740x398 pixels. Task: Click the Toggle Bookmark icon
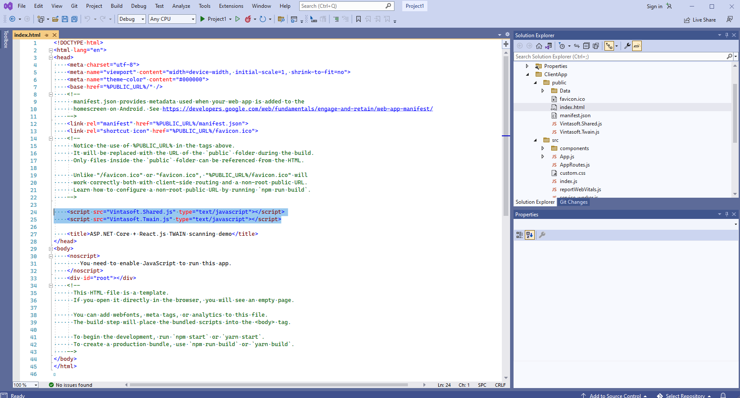pos(358,19)
